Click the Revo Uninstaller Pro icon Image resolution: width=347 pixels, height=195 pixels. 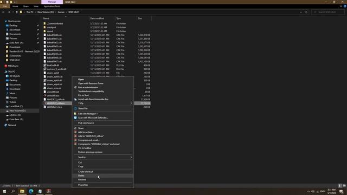point(75,99)
